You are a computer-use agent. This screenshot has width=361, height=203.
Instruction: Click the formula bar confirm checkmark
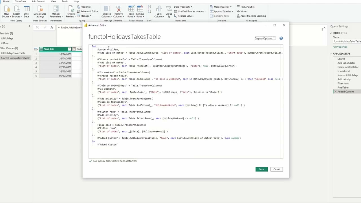pyautogui.click(x=45, y=27)
